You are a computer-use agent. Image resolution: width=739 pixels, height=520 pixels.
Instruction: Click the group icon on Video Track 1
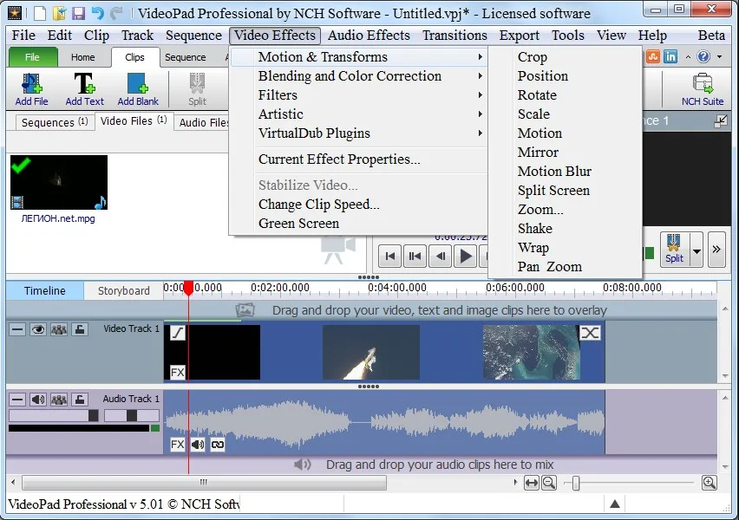point(58,329)
